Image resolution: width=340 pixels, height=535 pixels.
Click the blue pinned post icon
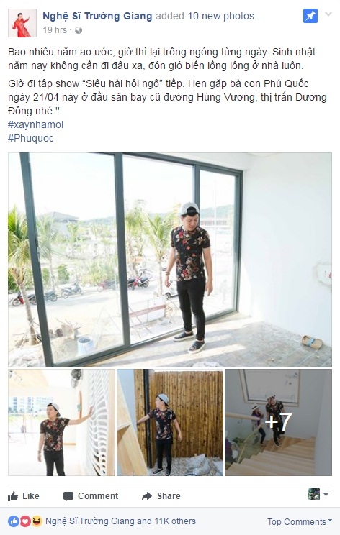click(310, 16)
